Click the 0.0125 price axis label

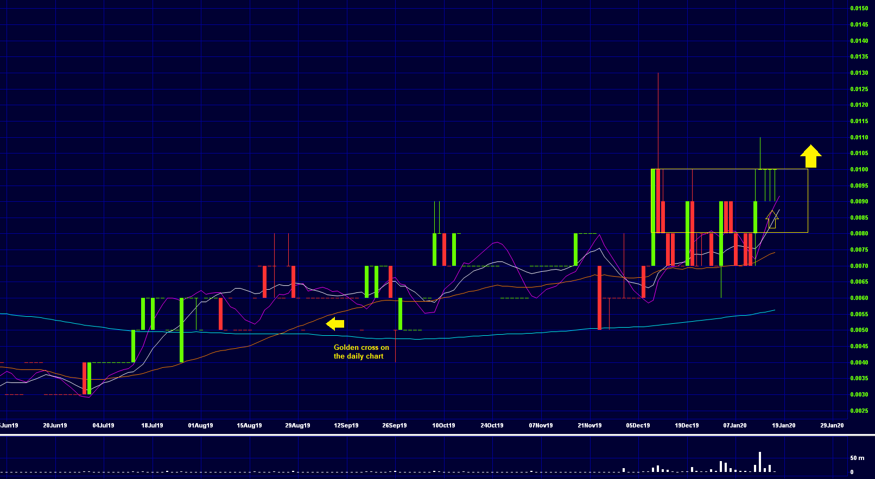tap(859, 89)
